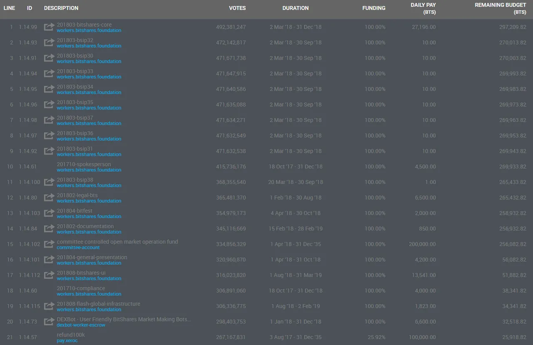
Task: Select the 201804-general-presentation title
Action: [92, 257]
